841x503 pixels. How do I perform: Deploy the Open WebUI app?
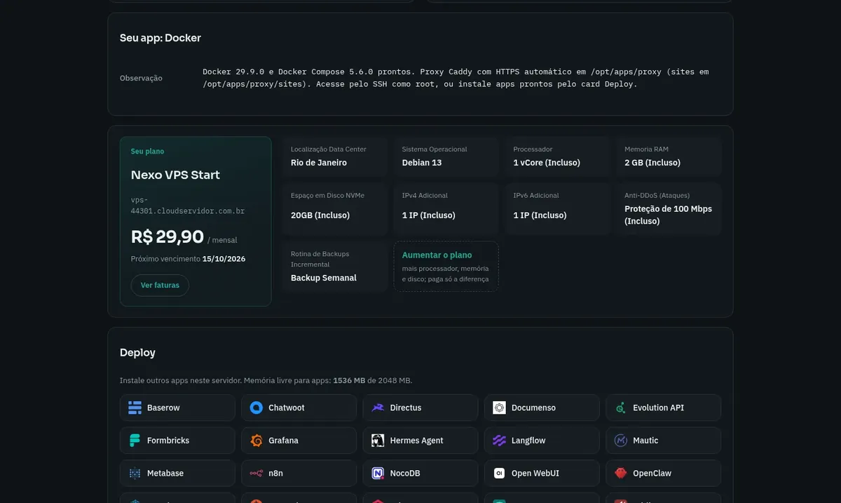542,474
